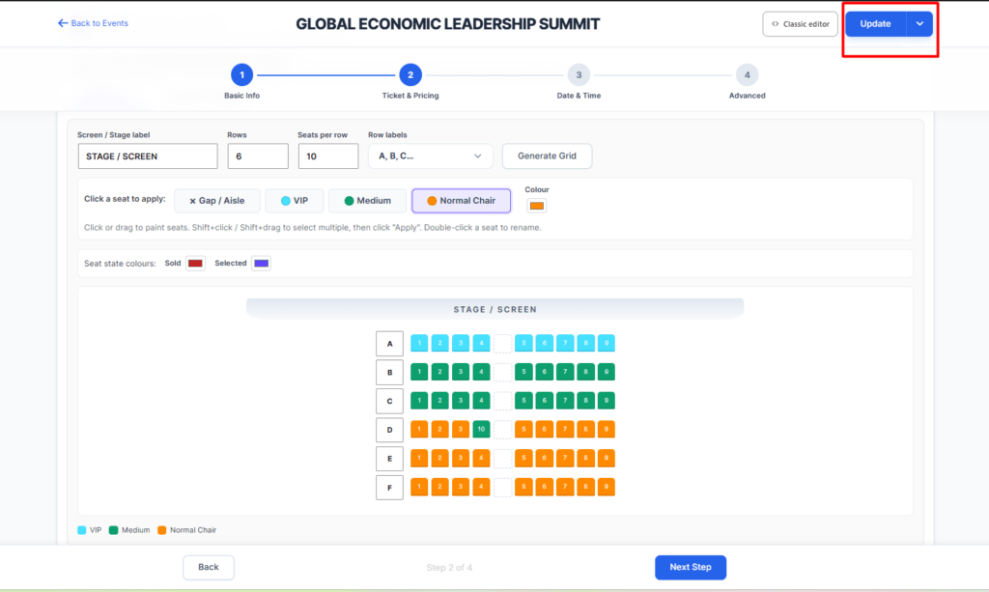
Task: Click Normal seat 1 in row D
Action: tap(419, 430)
